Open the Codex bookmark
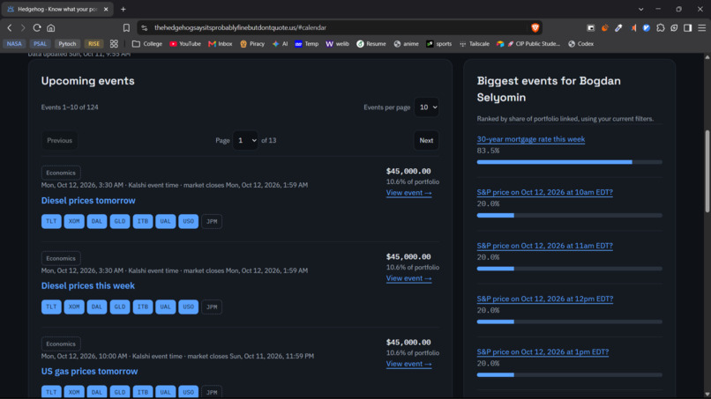 point(580,44)
